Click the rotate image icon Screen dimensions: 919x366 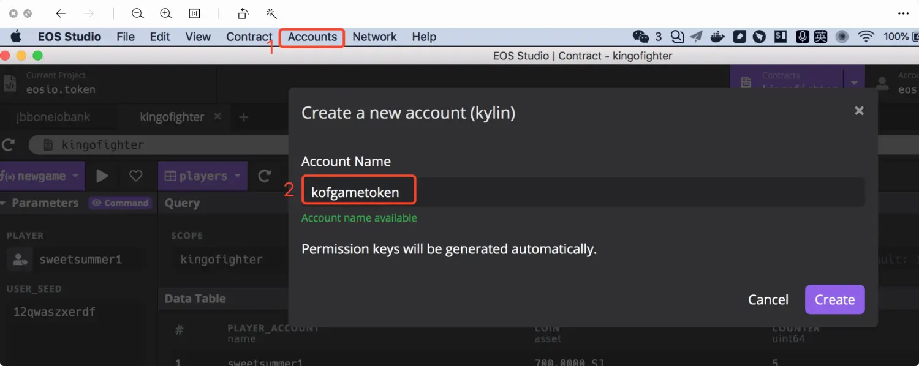(243, 13)
